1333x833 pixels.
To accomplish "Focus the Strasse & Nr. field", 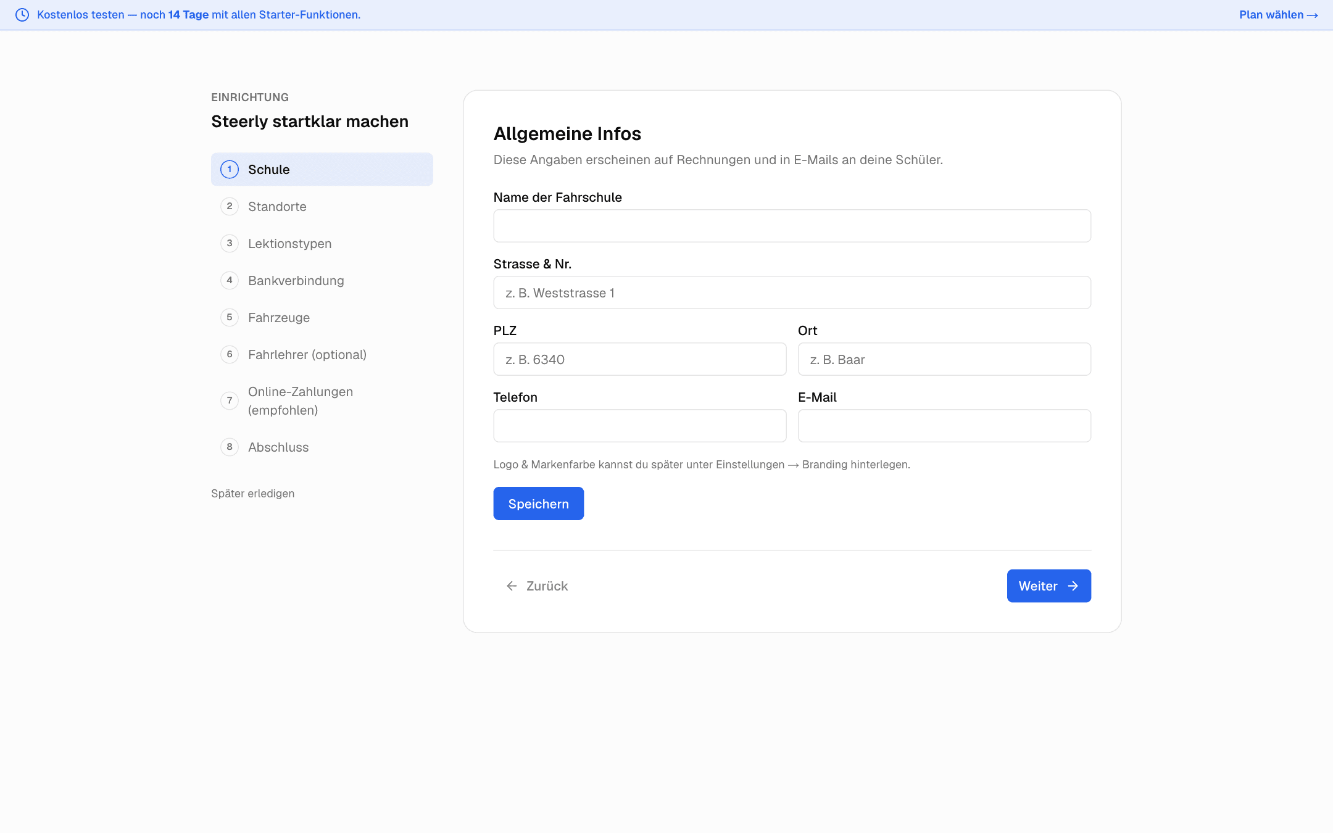I will tap(792, 292).
